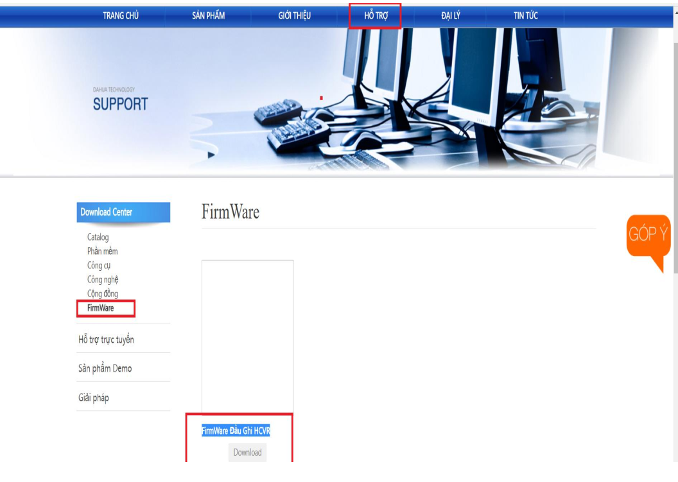678x482 pixels.
Task: Click the empty firmware thumbnail box
Action: tap(247, 336)
